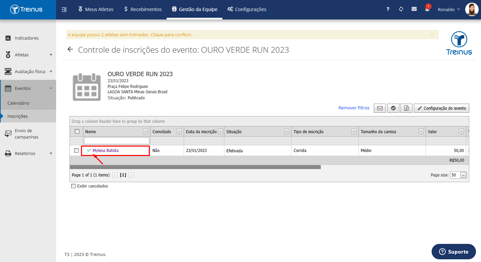Click the Médio shirt size cell
Screen dimensions: 481x262
[392, 151]
